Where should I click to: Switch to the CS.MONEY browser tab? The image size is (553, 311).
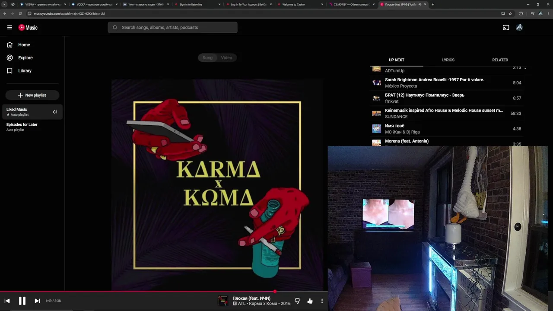click(x=351, y=4)
